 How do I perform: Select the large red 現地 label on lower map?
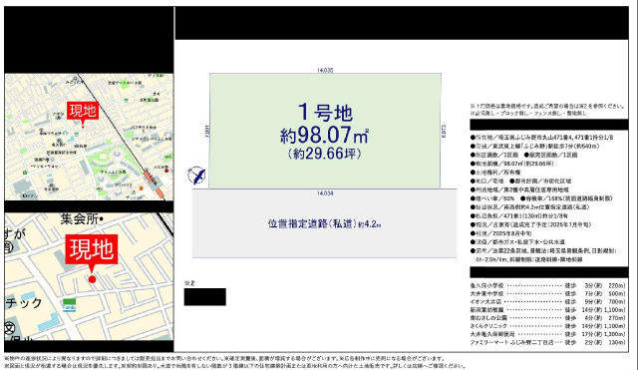[x=92, y=248]
